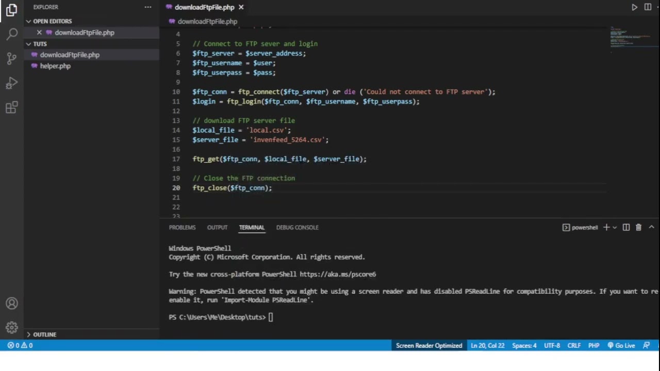Kill terminal with trash icon

point(638,227)
